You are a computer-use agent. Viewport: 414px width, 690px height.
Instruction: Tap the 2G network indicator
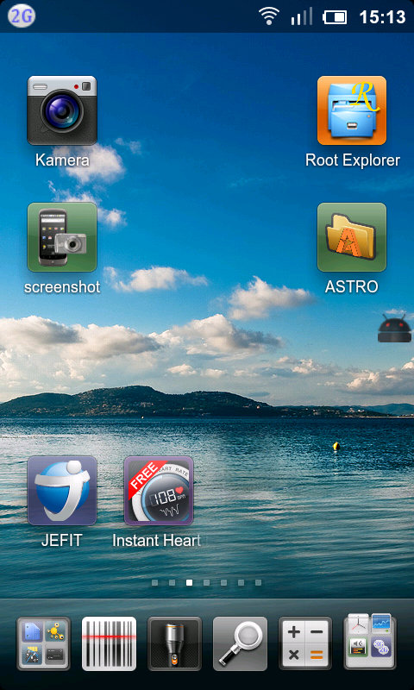[x=21, y=16]
